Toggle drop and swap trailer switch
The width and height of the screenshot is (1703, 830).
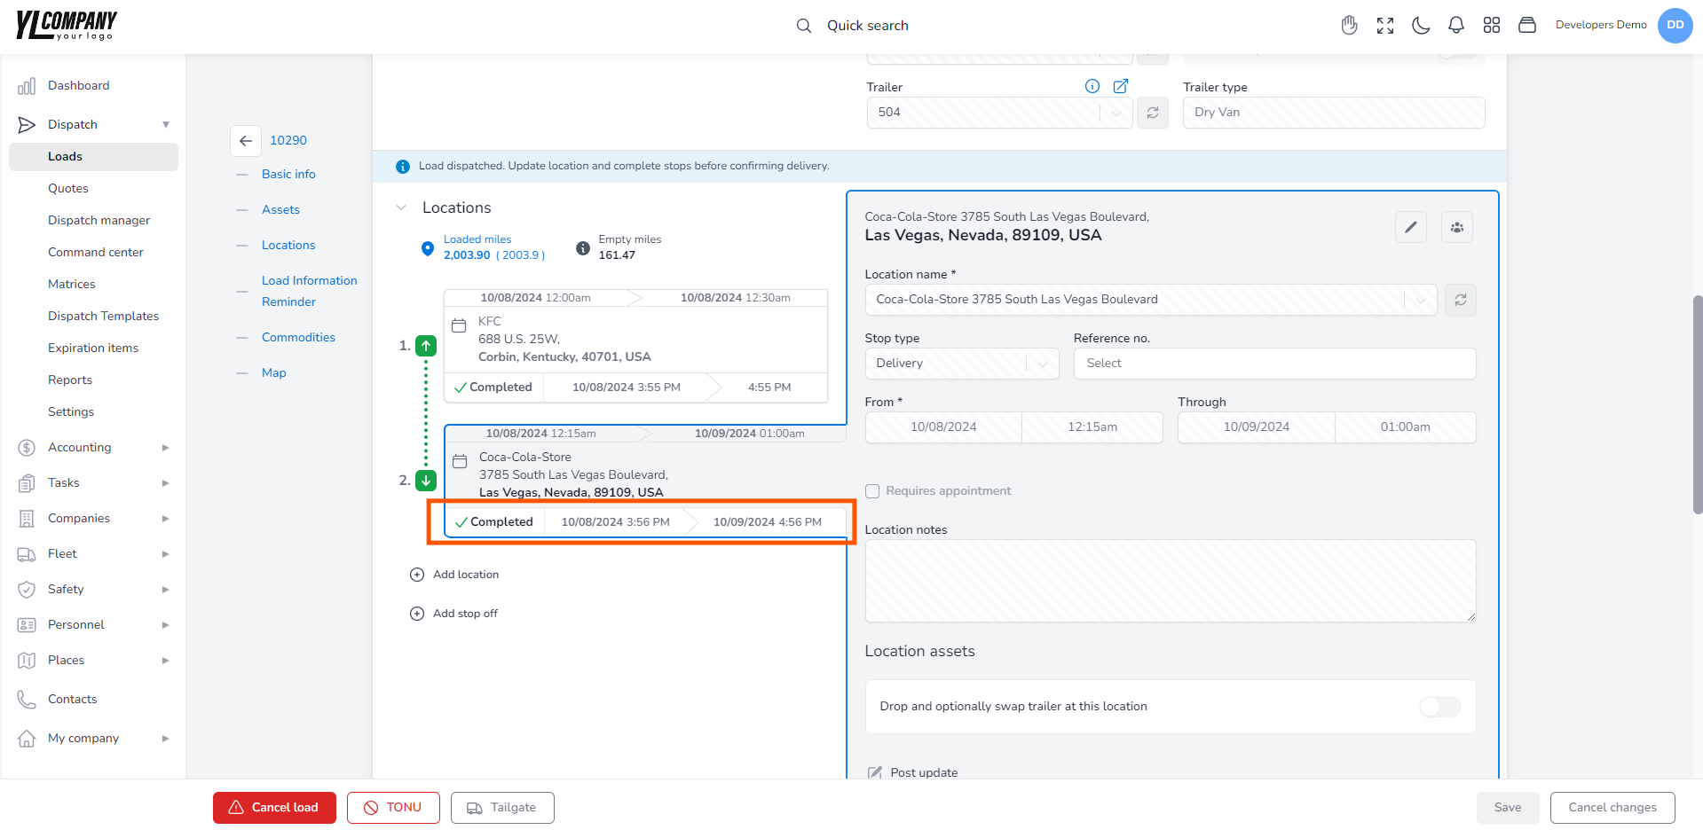click(1439, 707)
